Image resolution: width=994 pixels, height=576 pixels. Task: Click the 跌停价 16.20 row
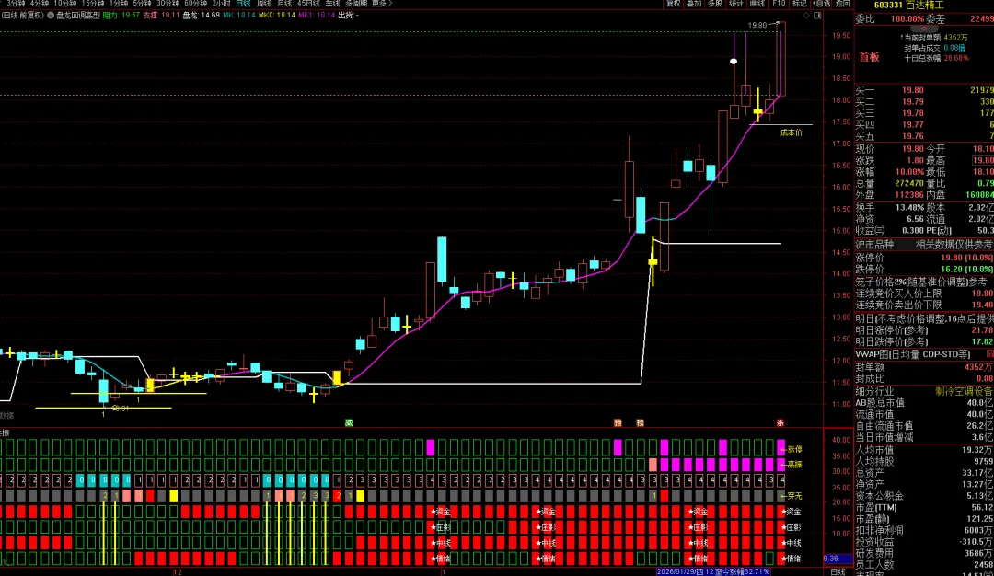[924, 270]
